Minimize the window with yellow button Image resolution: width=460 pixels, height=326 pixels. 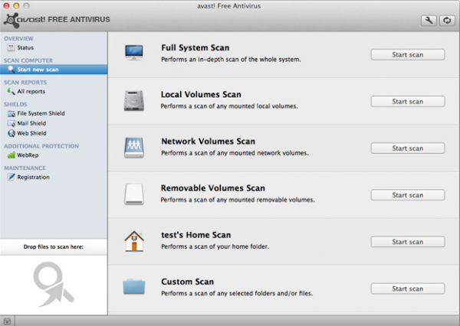pos(16,5)
